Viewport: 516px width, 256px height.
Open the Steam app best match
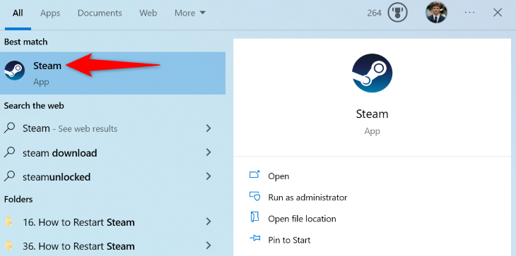(x=112, y=73)
